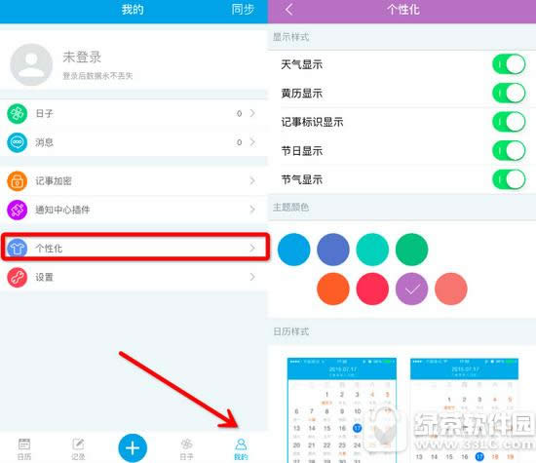Tap the 同步 sync button
This screenshot has height=463, width=536.
pyautogui.click(x=243, y=9)
